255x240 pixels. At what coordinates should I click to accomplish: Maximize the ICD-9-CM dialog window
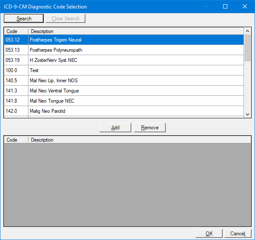pyautogui.click(x=225, y=6)
